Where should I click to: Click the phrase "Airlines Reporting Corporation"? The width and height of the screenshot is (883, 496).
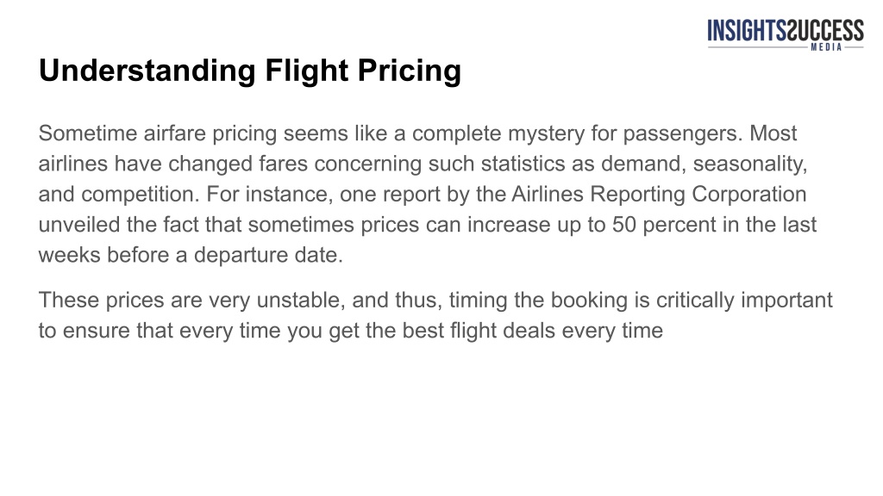[x=659, y=194]
